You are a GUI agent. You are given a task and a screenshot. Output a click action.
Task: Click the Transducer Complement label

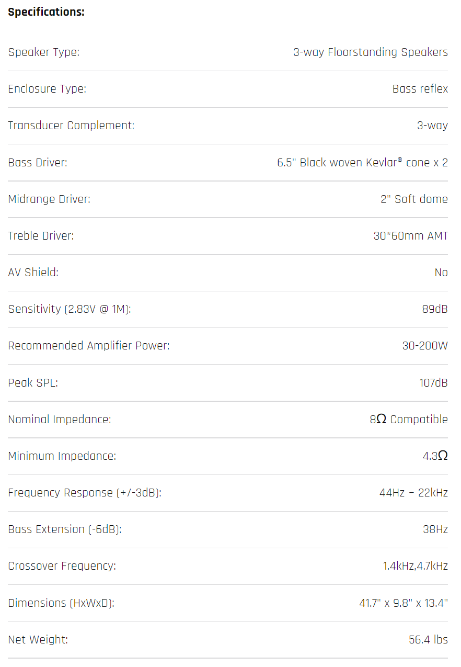(71, 126)
